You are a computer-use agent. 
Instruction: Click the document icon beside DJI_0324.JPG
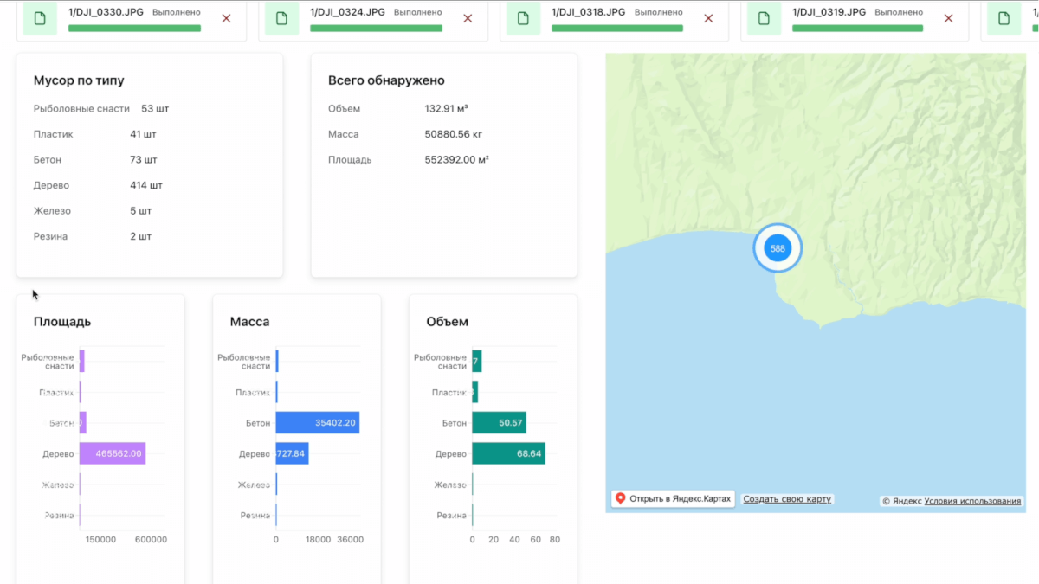point(281,18)
